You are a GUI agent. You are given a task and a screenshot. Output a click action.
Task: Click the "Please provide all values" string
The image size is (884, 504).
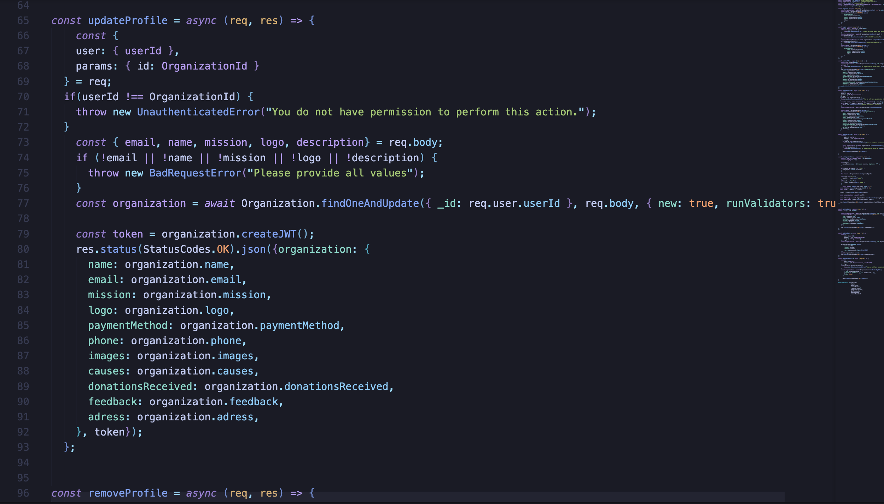tap(330, 173)
